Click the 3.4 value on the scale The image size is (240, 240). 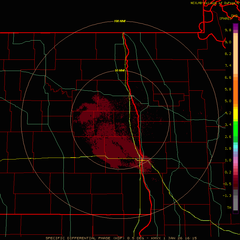click(228, 125)
